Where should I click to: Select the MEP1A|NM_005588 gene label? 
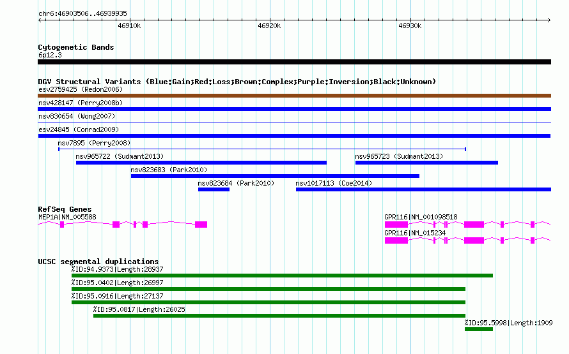pos(68,217)
